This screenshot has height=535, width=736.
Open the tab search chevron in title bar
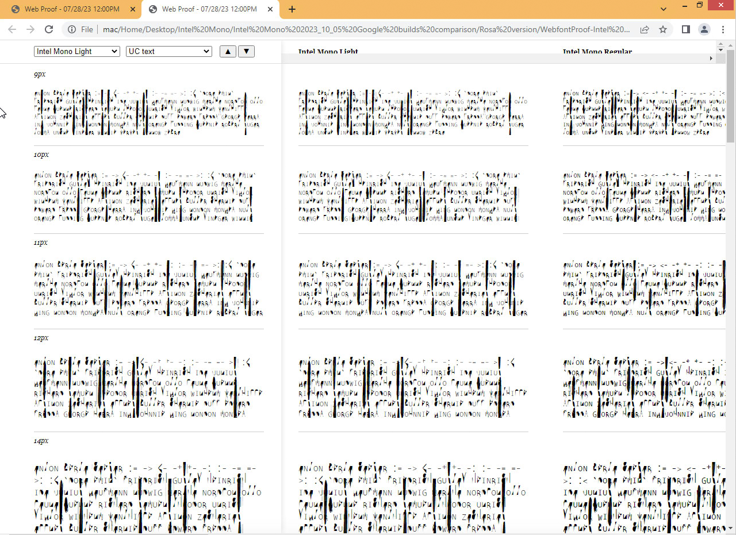tap(663, 9)
